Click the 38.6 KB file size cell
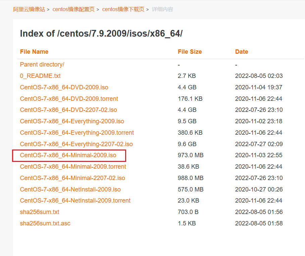This screenshot has width=305, height=256. coord(189,167)
